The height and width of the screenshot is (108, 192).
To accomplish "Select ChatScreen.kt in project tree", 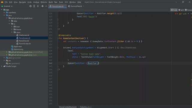I will (x=24, y=35).
